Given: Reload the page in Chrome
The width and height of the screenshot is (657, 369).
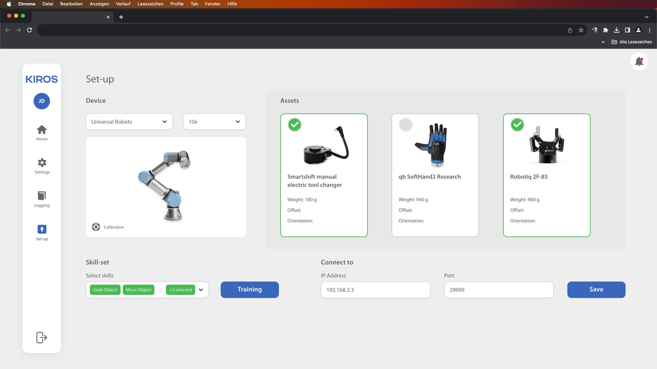Looking at the screenshot, I should [29, 30].
